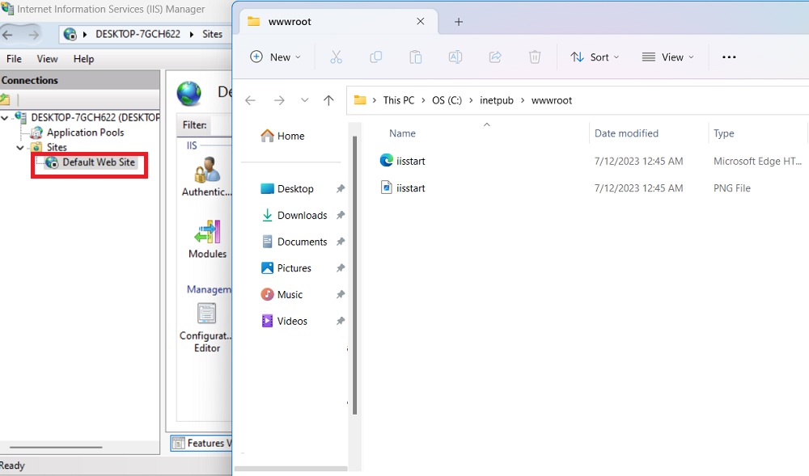Image resolution: width=809 pixels, height=476 pixels.
Task: Open the iisstart PNG file
Action: [411, 187]
